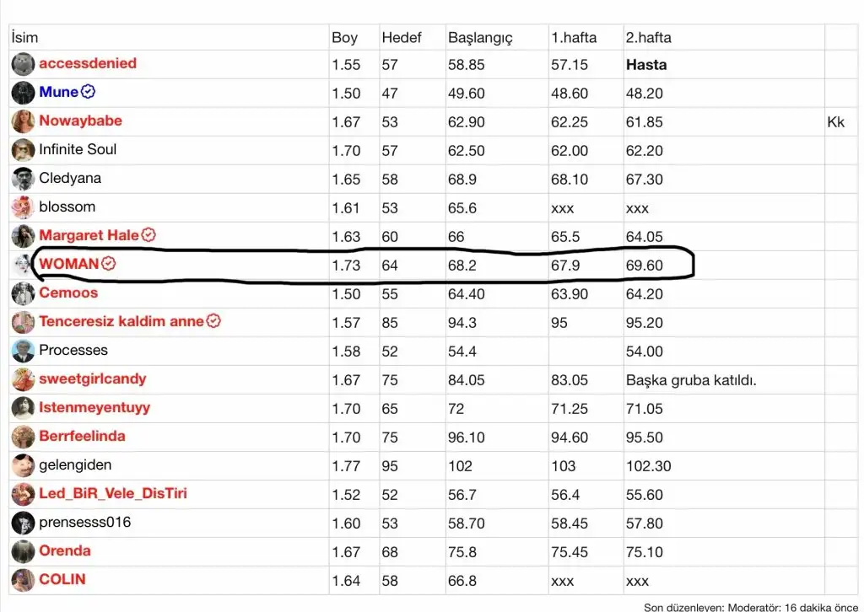Click the avatar next to accessdenied
Screen dimensions: 864x612
(23, 64)
